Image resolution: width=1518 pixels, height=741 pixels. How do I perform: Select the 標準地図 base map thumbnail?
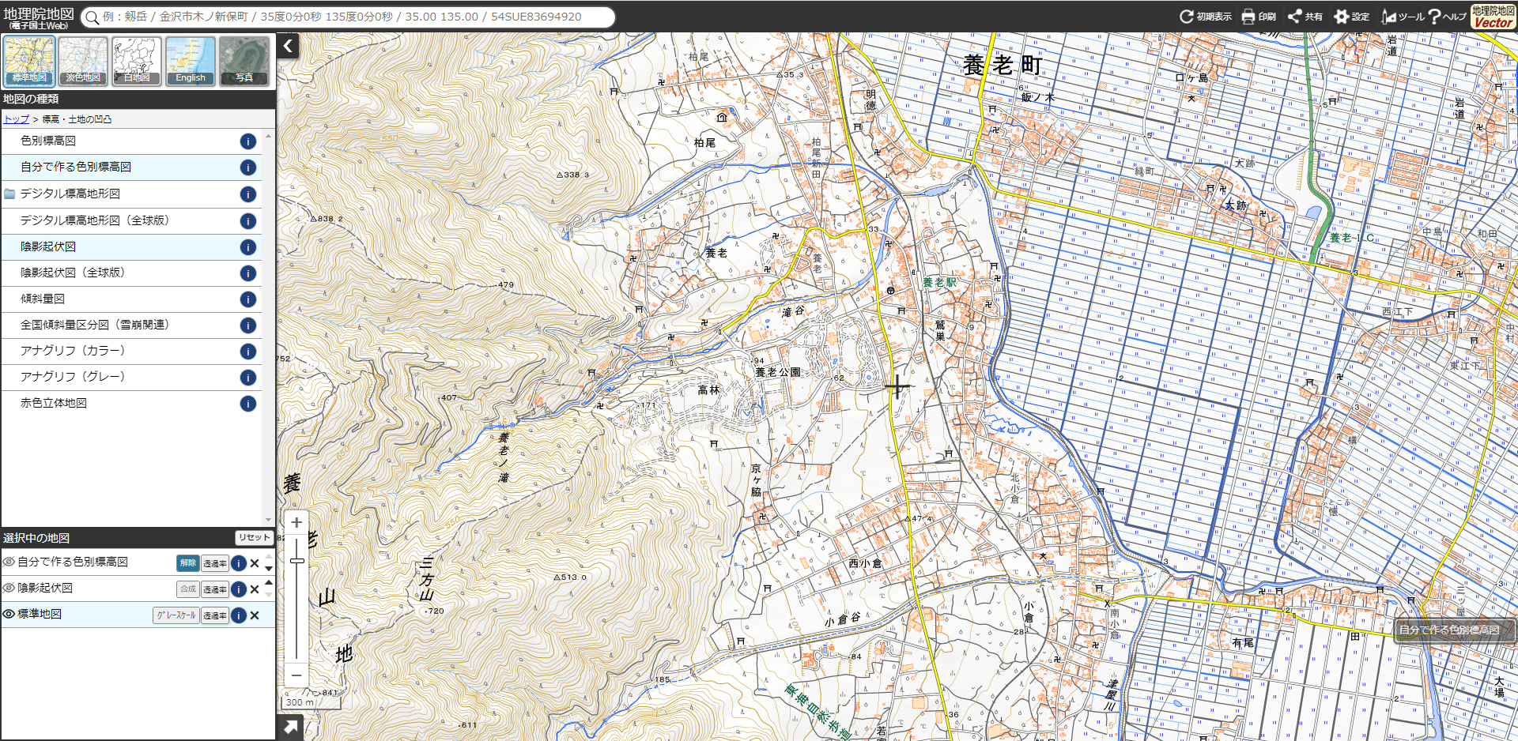29,61
